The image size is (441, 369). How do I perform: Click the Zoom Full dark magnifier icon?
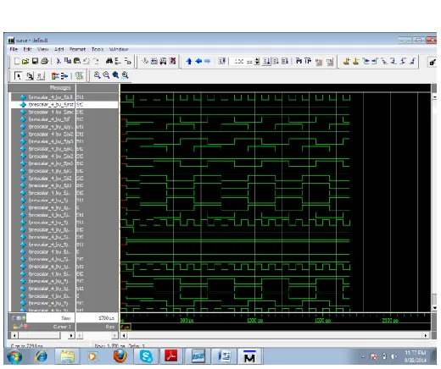point(115,75)
